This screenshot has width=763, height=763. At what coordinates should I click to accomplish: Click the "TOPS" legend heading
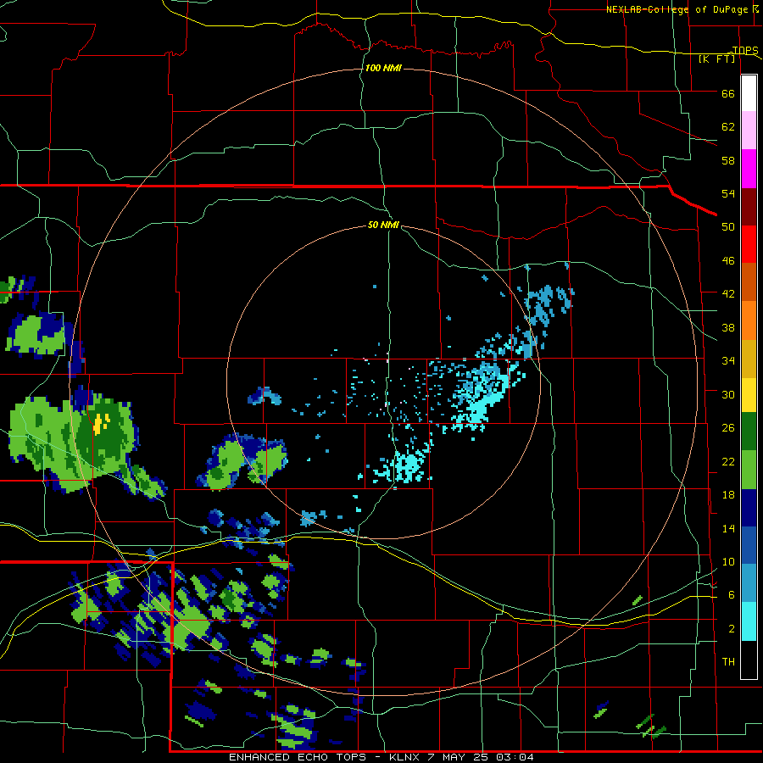tap(745, 50)
